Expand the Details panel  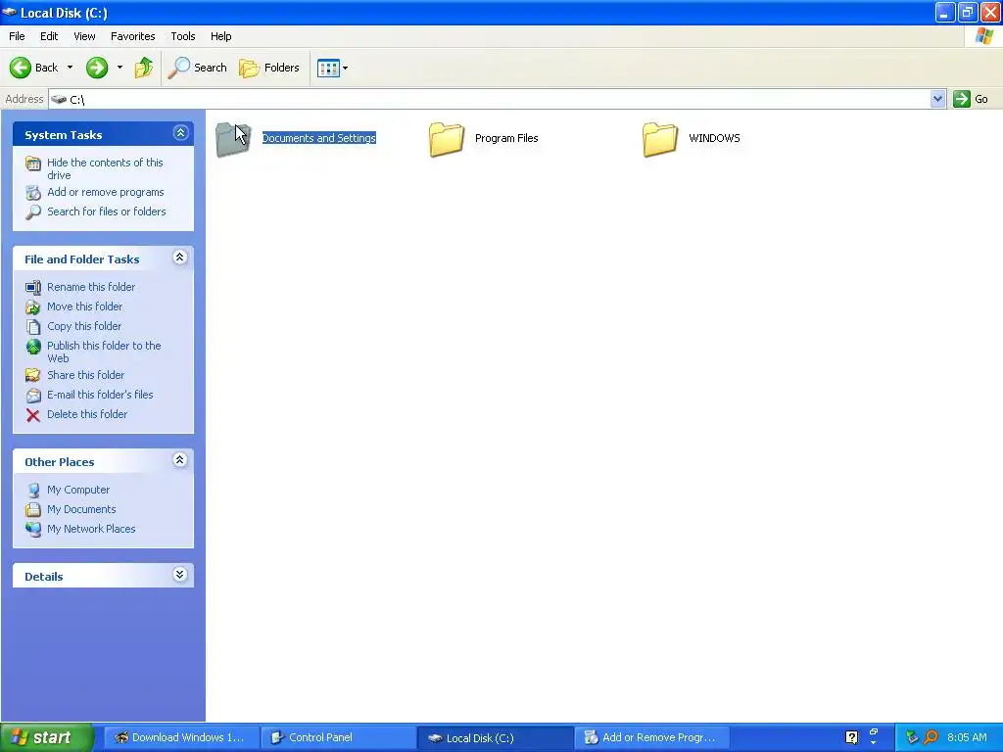click(180, 574)
